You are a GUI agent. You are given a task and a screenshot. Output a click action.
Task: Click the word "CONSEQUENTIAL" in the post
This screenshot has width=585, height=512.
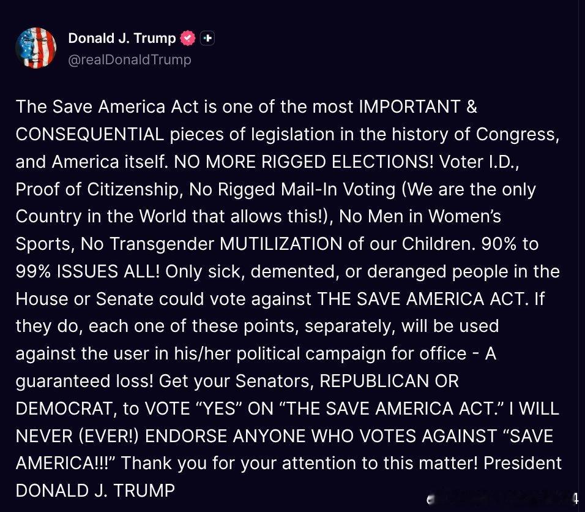coord(89,134)
